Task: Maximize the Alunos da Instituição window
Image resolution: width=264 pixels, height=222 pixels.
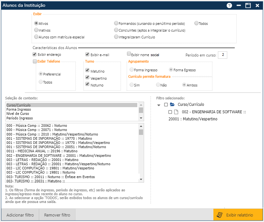Action: 248,5
